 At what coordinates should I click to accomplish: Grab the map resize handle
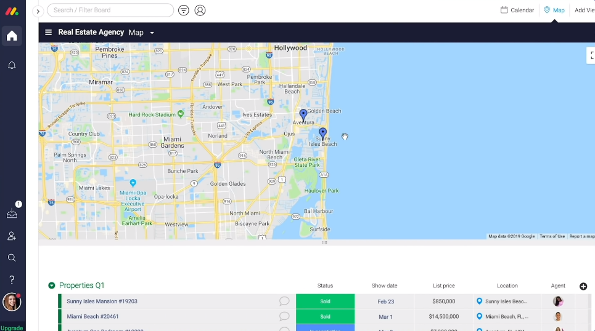[x=324, y=242]
